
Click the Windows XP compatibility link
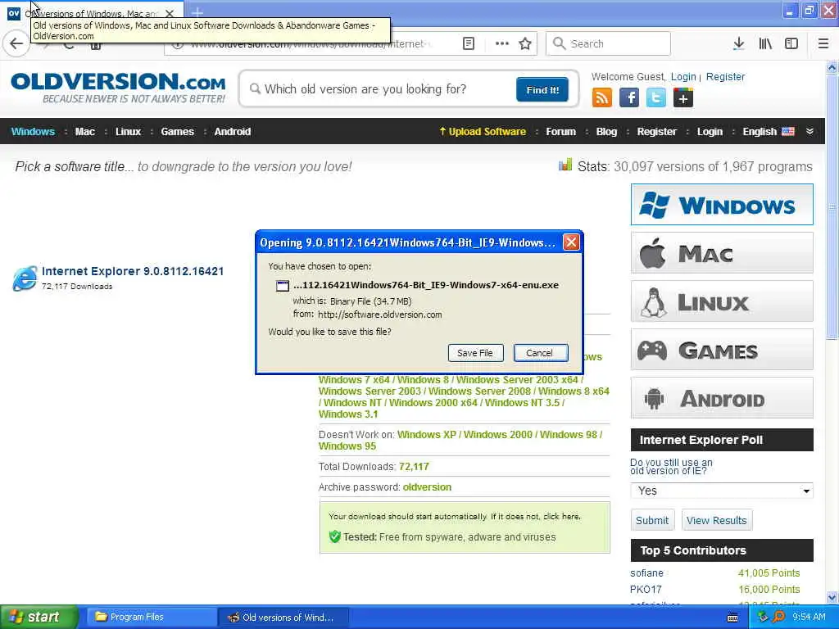[x=426, y=434]
